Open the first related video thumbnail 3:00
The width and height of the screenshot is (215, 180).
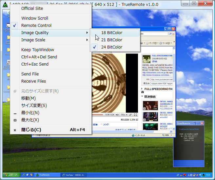(x=150, y=105)
